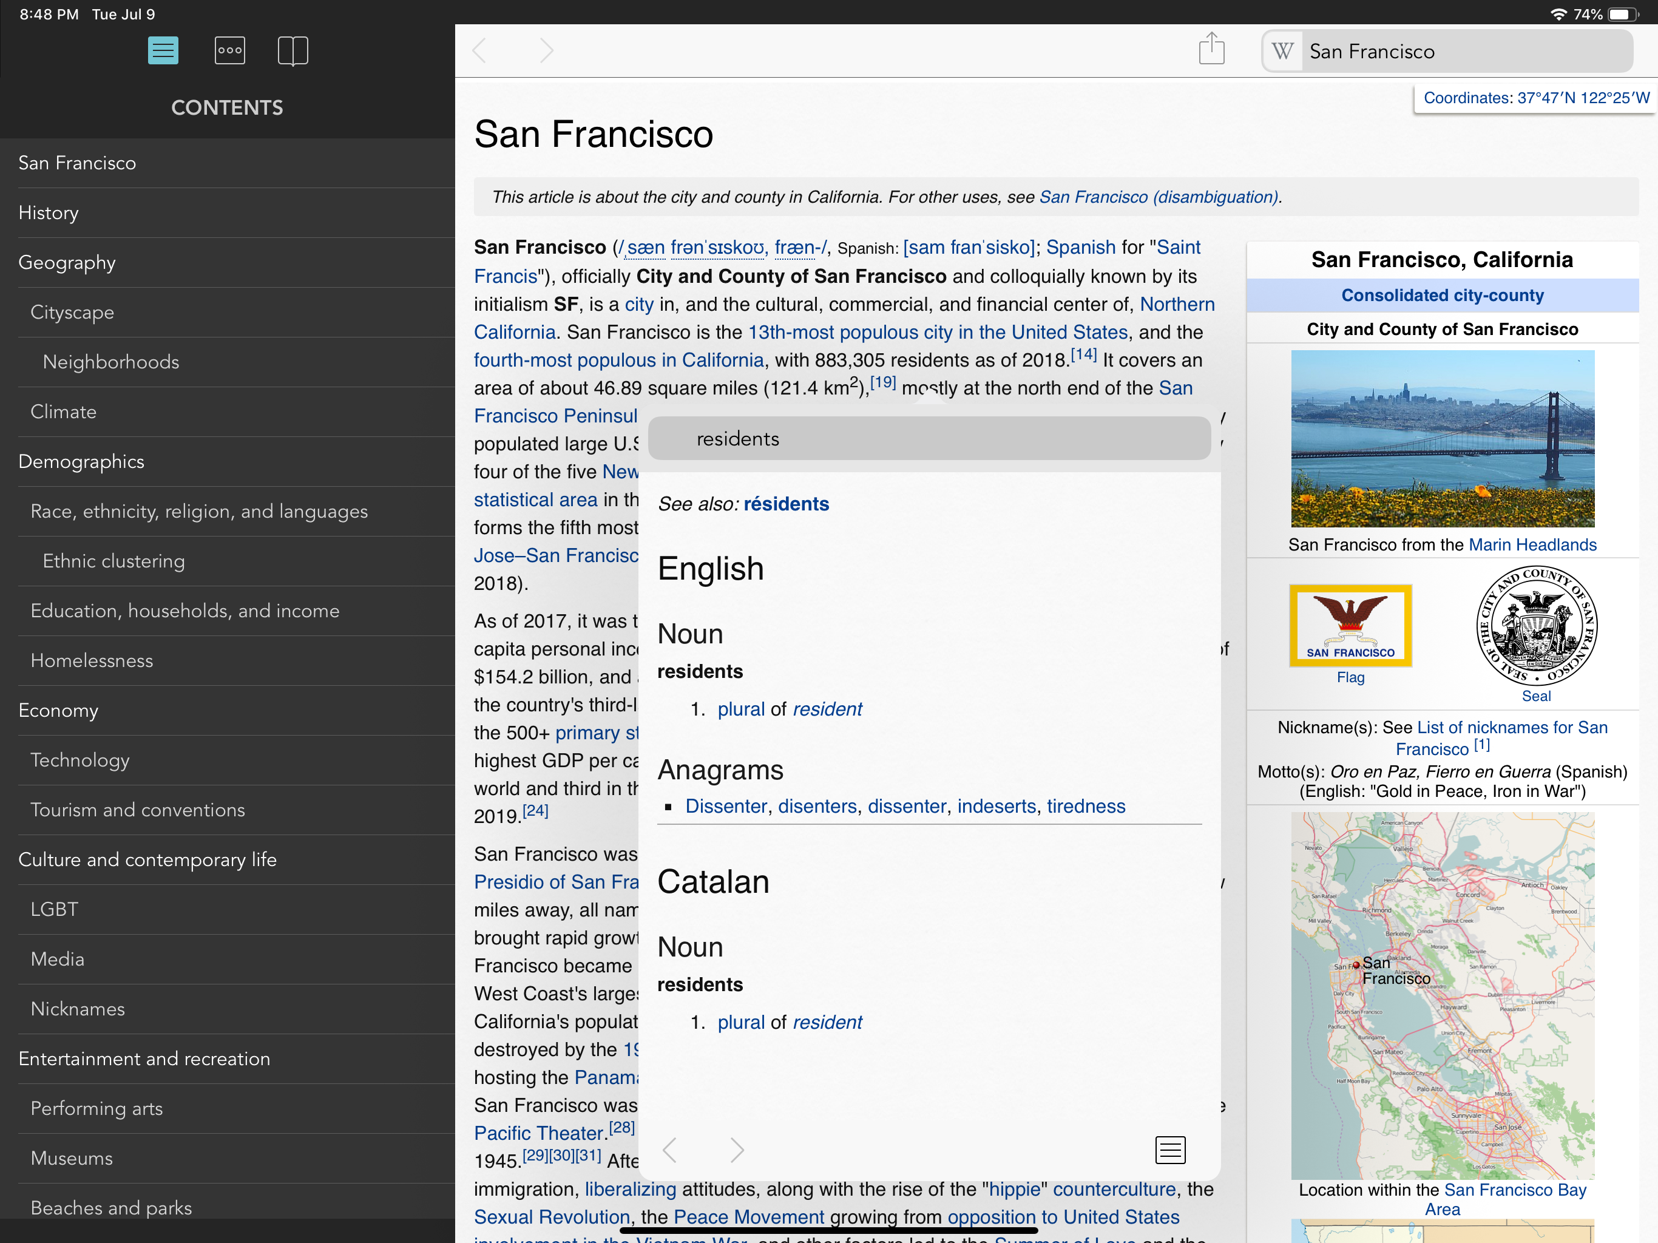This screenshot has width=1658, height=1243.
Task: Select Homelessness in contents
Action: pos(227,660)
